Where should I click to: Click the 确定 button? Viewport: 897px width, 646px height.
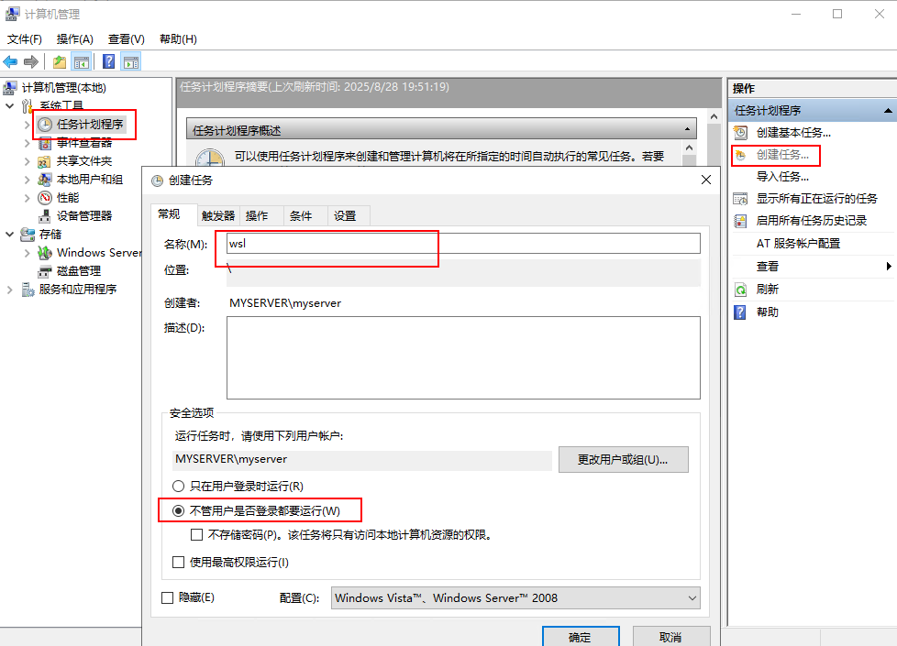click(x=581, y=636)
